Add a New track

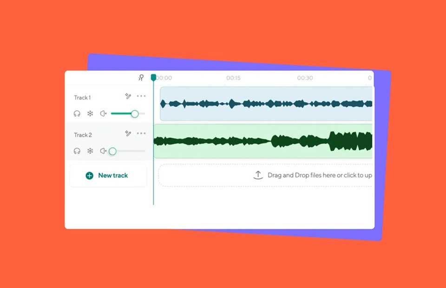pos(108,176)
